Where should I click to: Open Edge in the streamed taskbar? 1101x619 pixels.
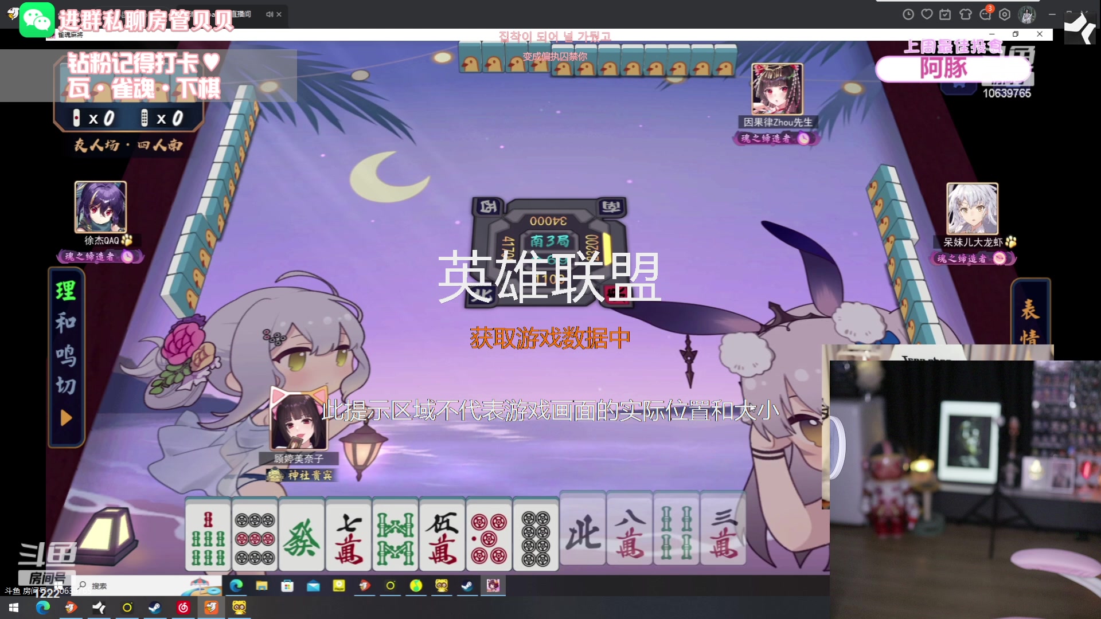pos(236,585)
